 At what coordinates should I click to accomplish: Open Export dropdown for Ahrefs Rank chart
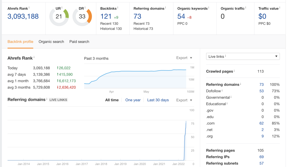184,58
